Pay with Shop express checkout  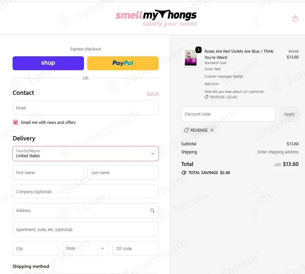point(48,63)
